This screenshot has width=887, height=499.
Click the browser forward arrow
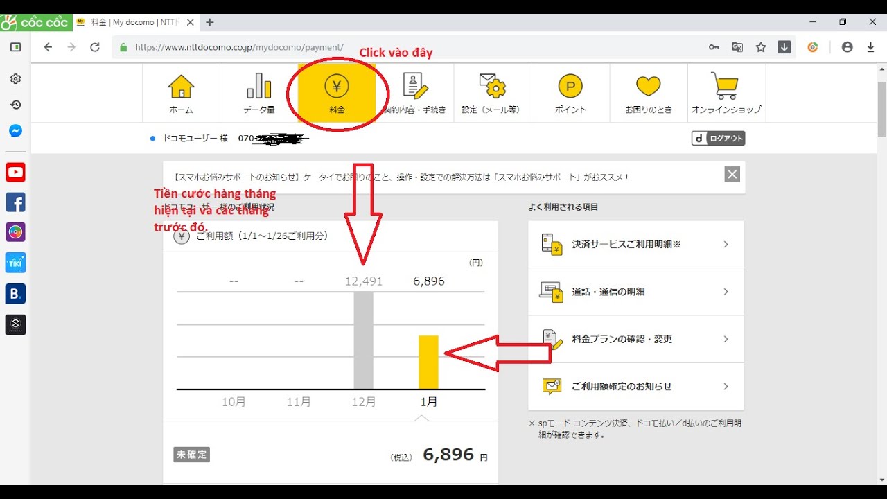(71, 47)
